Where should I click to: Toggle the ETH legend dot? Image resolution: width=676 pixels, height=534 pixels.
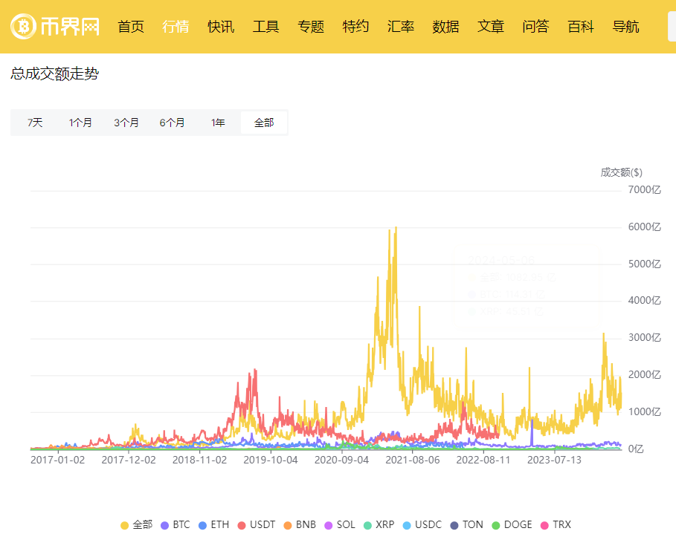click(205, 524)
